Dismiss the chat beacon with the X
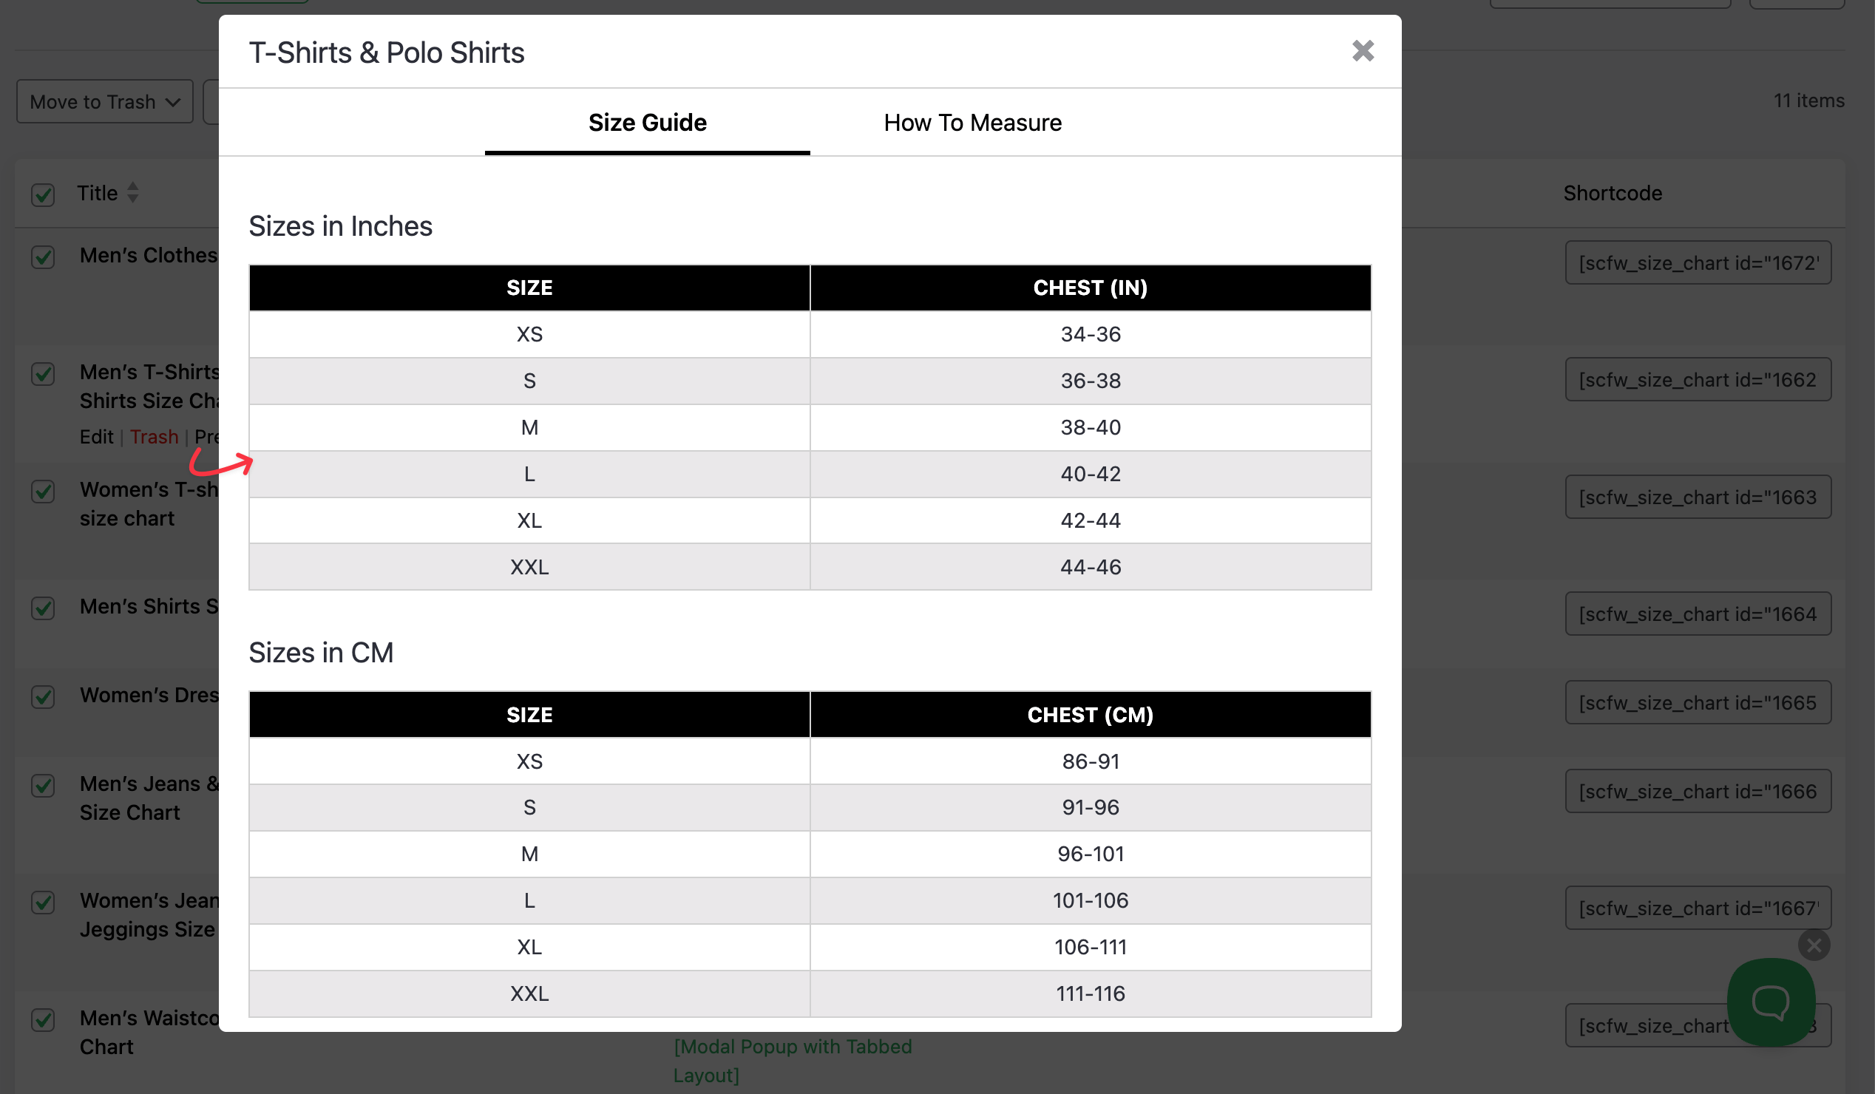The width and height of the screenshot is (1875, 1094). click(x=1814, y=945)
